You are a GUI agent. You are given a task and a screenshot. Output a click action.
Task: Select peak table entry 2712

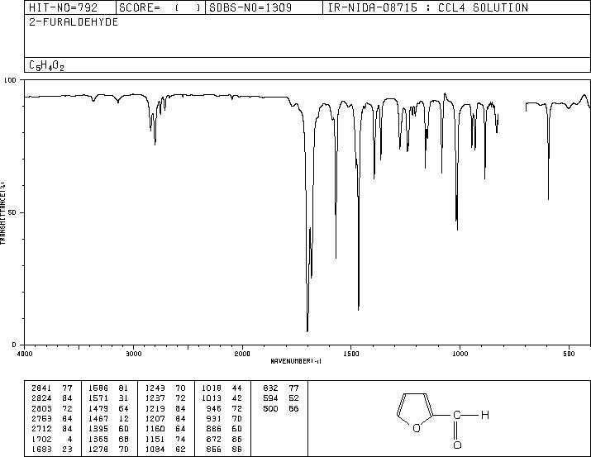(x=42, y=429)
